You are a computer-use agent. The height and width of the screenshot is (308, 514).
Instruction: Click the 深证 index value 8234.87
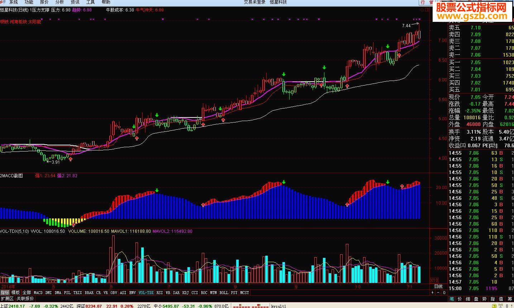coord(94,306)
